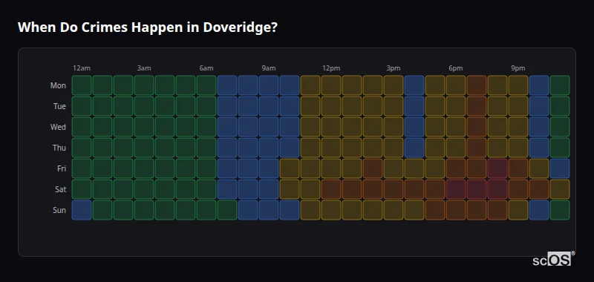
Task: Click the 'Mon' row label
Action: 58,85
